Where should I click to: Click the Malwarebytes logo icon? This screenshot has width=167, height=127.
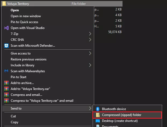click(x=6, y=71)
